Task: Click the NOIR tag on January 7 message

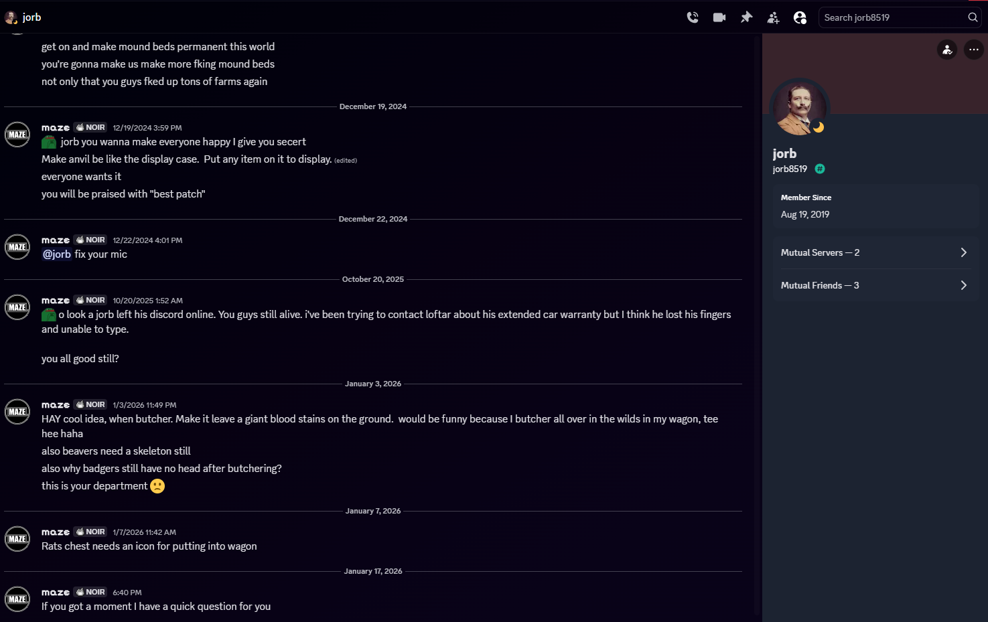Action: (90, 532)
